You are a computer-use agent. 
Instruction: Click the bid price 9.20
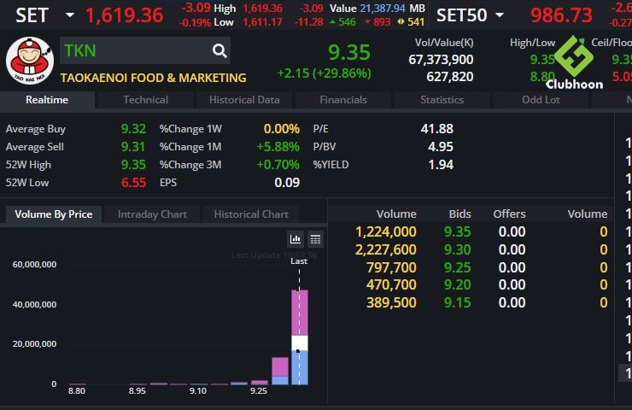coord(458,285)
